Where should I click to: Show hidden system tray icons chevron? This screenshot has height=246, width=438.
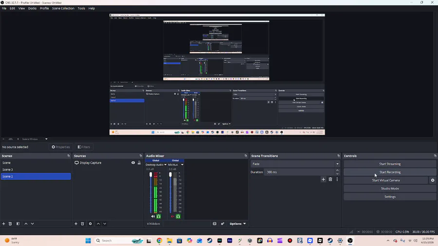[388, 241]
